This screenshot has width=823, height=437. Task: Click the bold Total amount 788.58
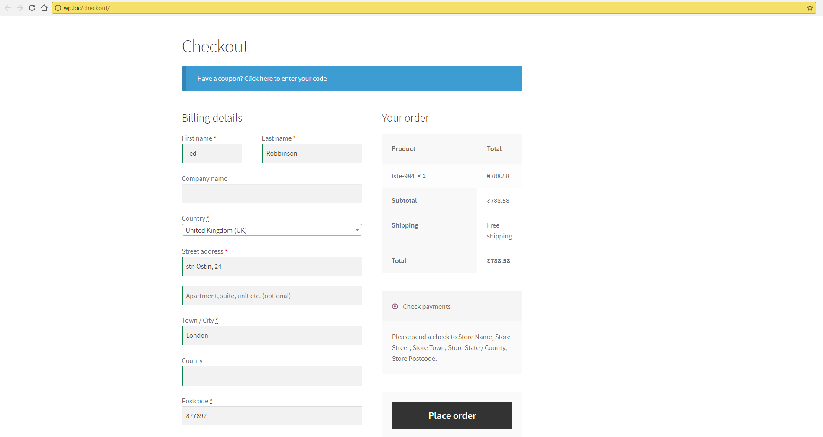pyautogui.click(x=499, y=261)
